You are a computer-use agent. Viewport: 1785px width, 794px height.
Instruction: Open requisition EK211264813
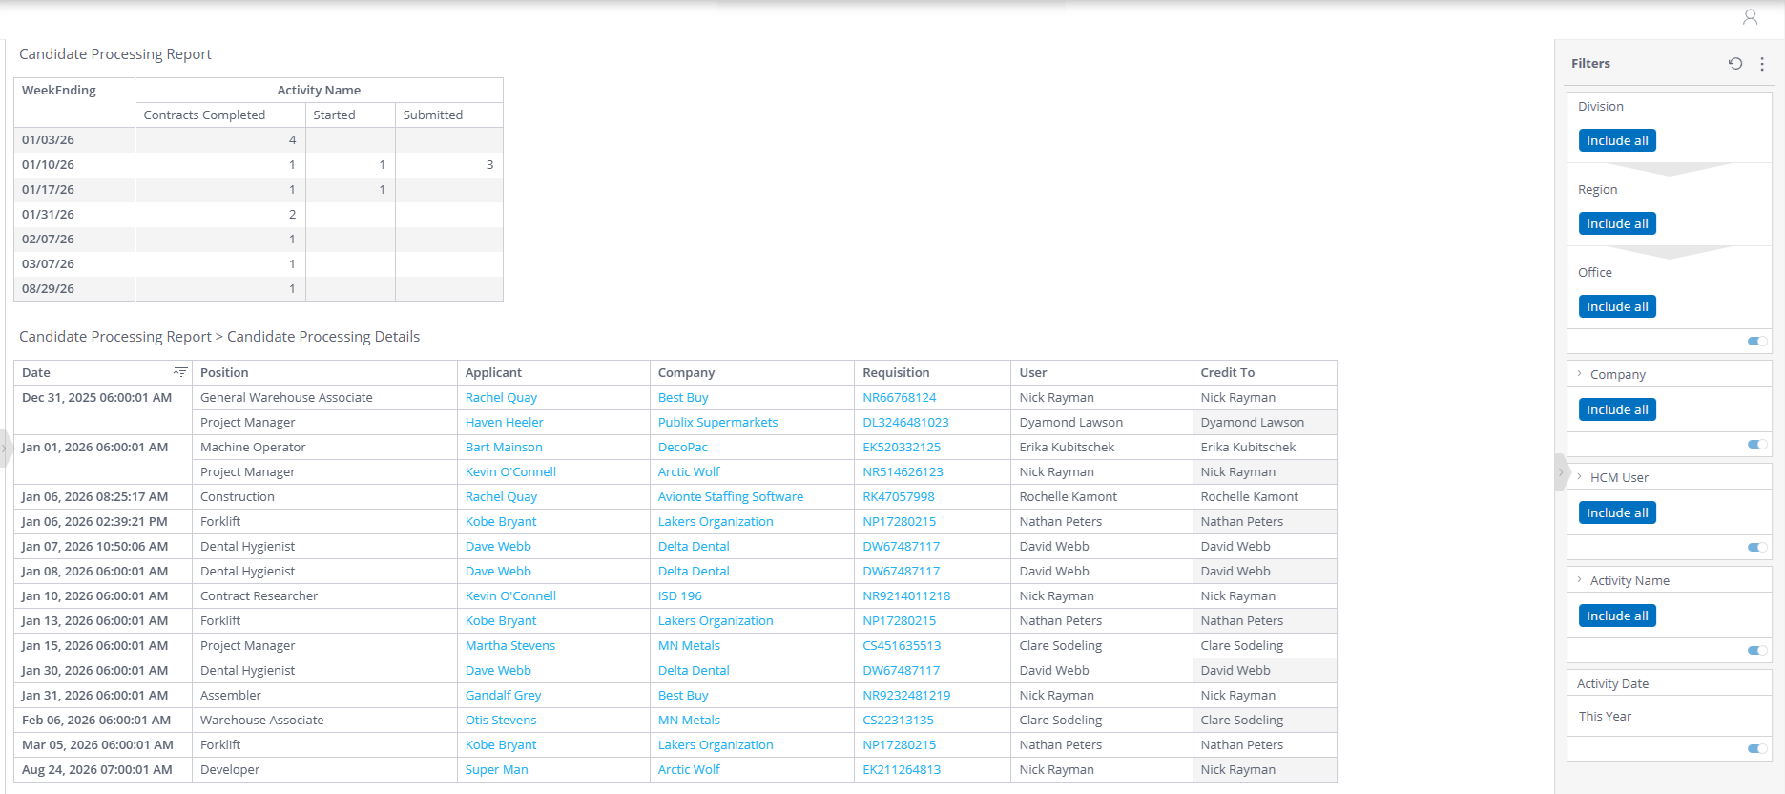click(x=902, y=769)
